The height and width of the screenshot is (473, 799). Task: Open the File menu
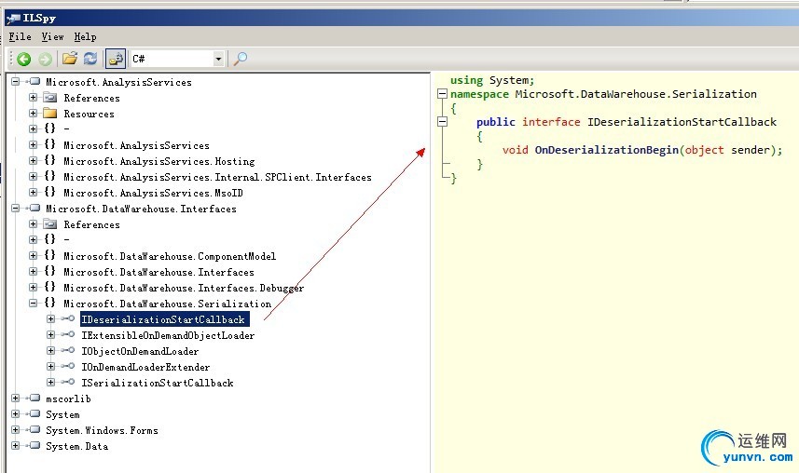click(20, 36)
